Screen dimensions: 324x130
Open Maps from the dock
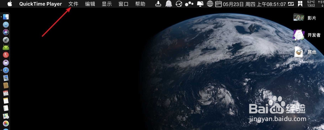coord(6,116)
